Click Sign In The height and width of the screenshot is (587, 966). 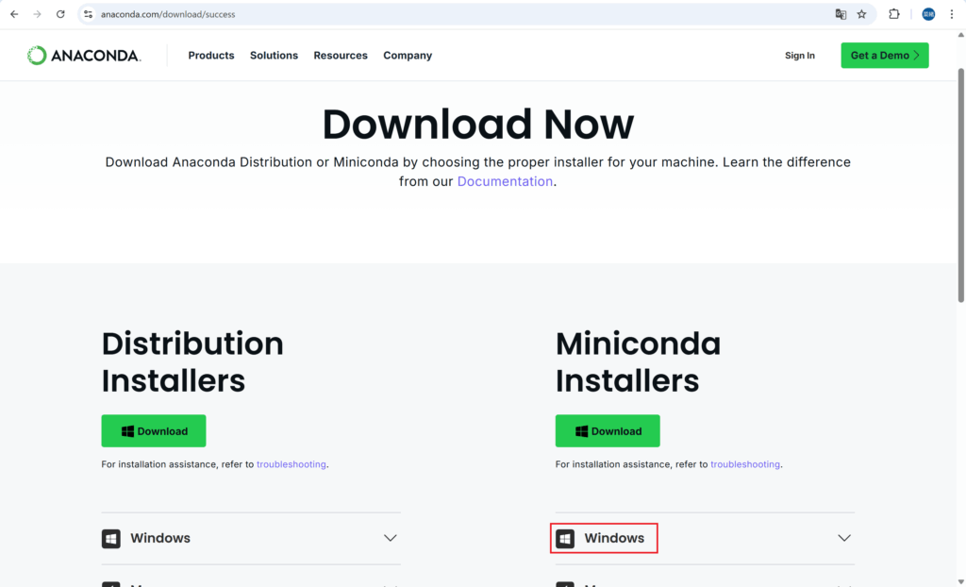(800, 56)
